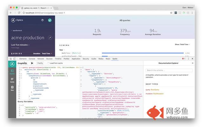The height and width of the screenshot is (127, 203).
Task: Click the Prettify button
Action: [x=40, y=63]
